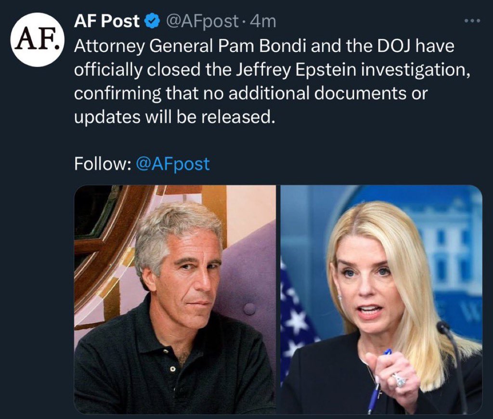Screen dimensions: 493x419
Task: Open the right photo of woman at podium
Action: click(381, 300)
